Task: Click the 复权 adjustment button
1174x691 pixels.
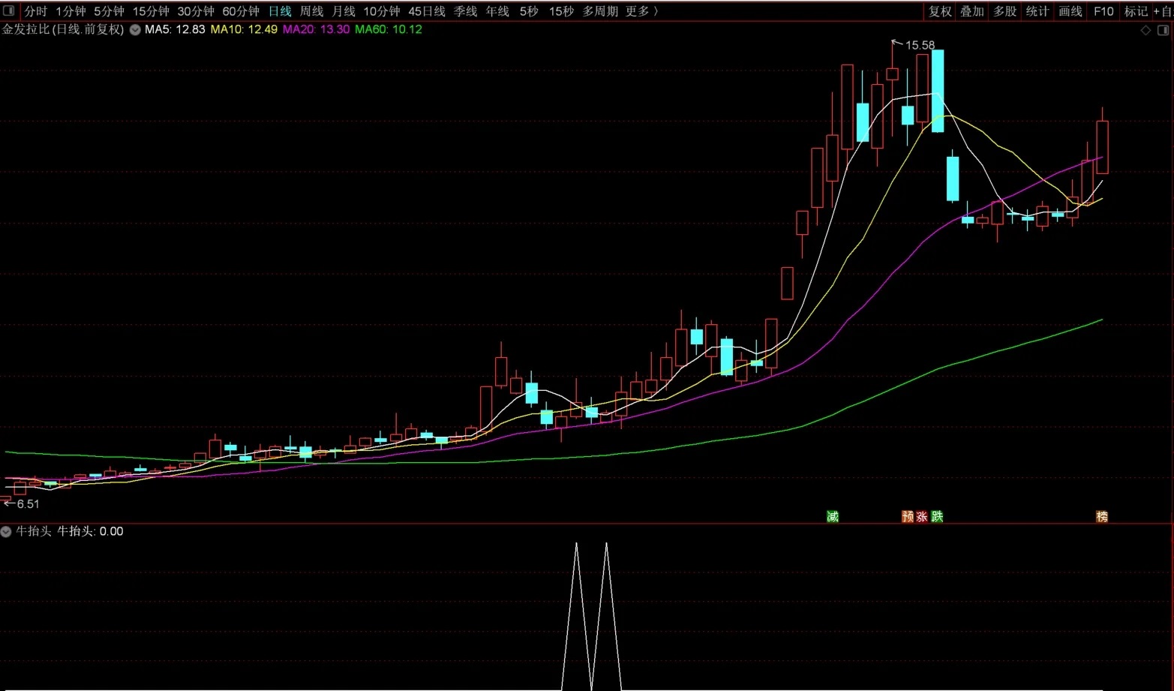Action: click(x=940, y=11)
